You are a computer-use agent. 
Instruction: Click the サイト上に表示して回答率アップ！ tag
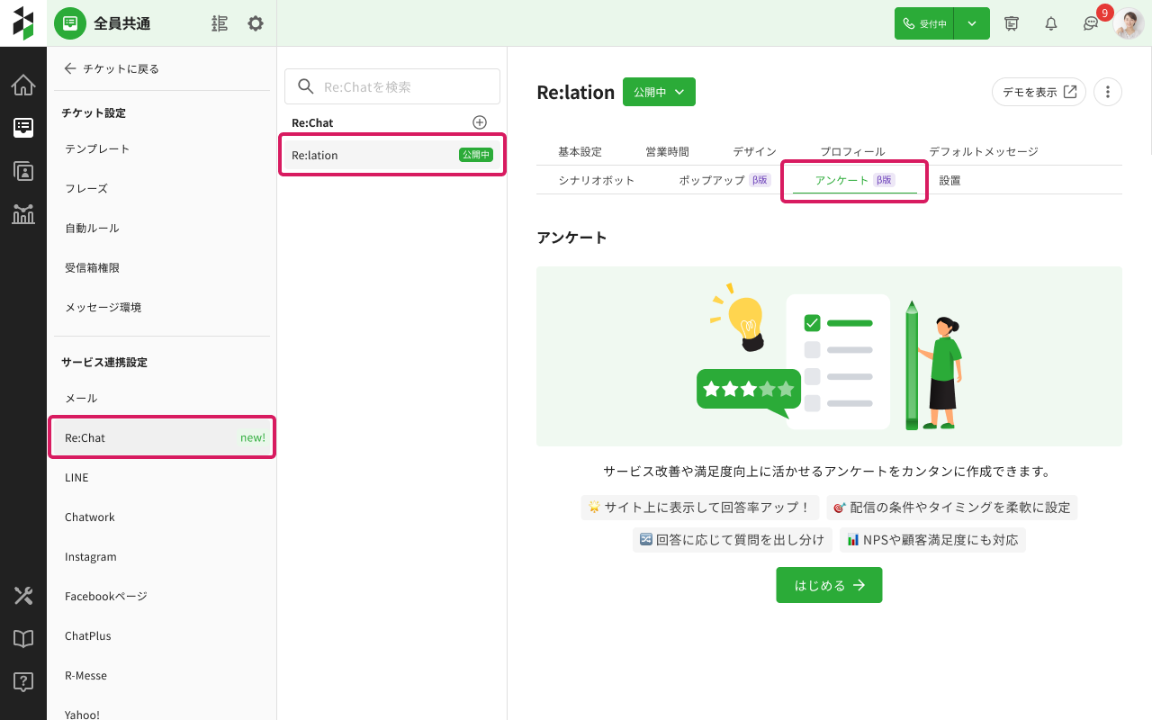tap(700, 508)
